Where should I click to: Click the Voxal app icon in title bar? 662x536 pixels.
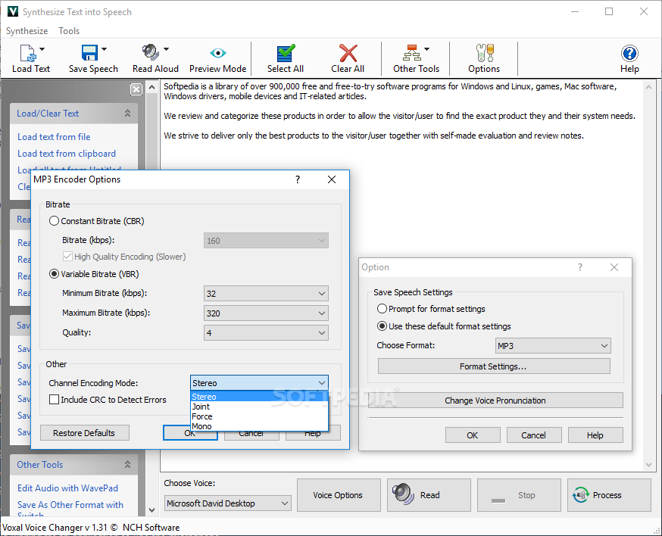[x=13, y=11]
